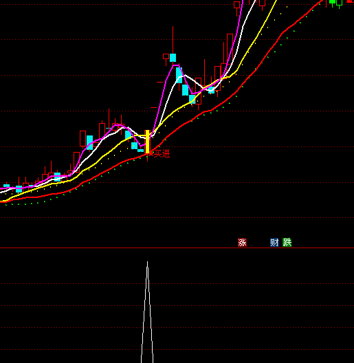Click the red 涨 marker icon
The width and height of the screenshot is (354, 363).
click(242, 243)
